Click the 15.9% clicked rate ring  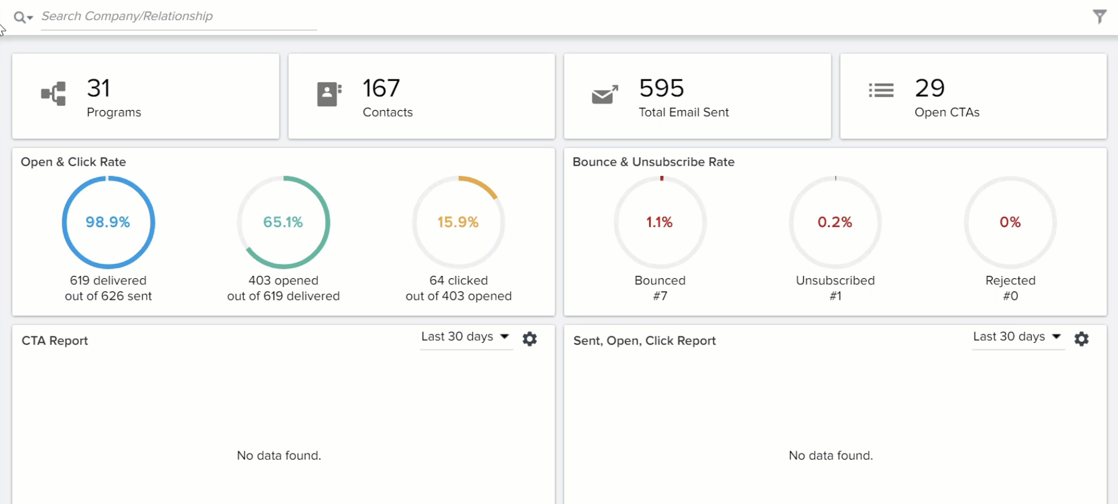click(459, 222)
